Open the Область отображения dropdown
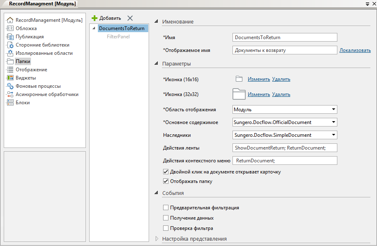Image resolution: width=377 pixels, height=246 pixels. pyautogui.click(x=333, y=110)
